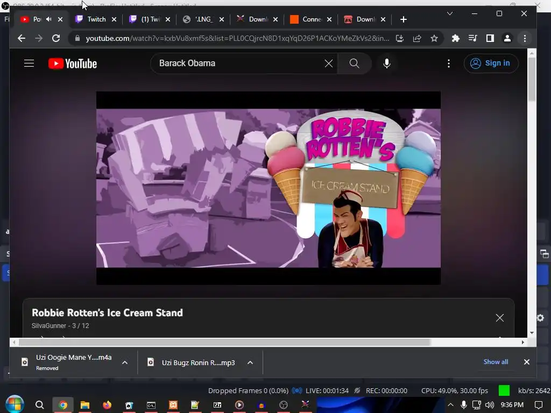The width and height of the screenshot is (551, 413).
Task: Show hidden system tray icons
Action: (450, 405)
